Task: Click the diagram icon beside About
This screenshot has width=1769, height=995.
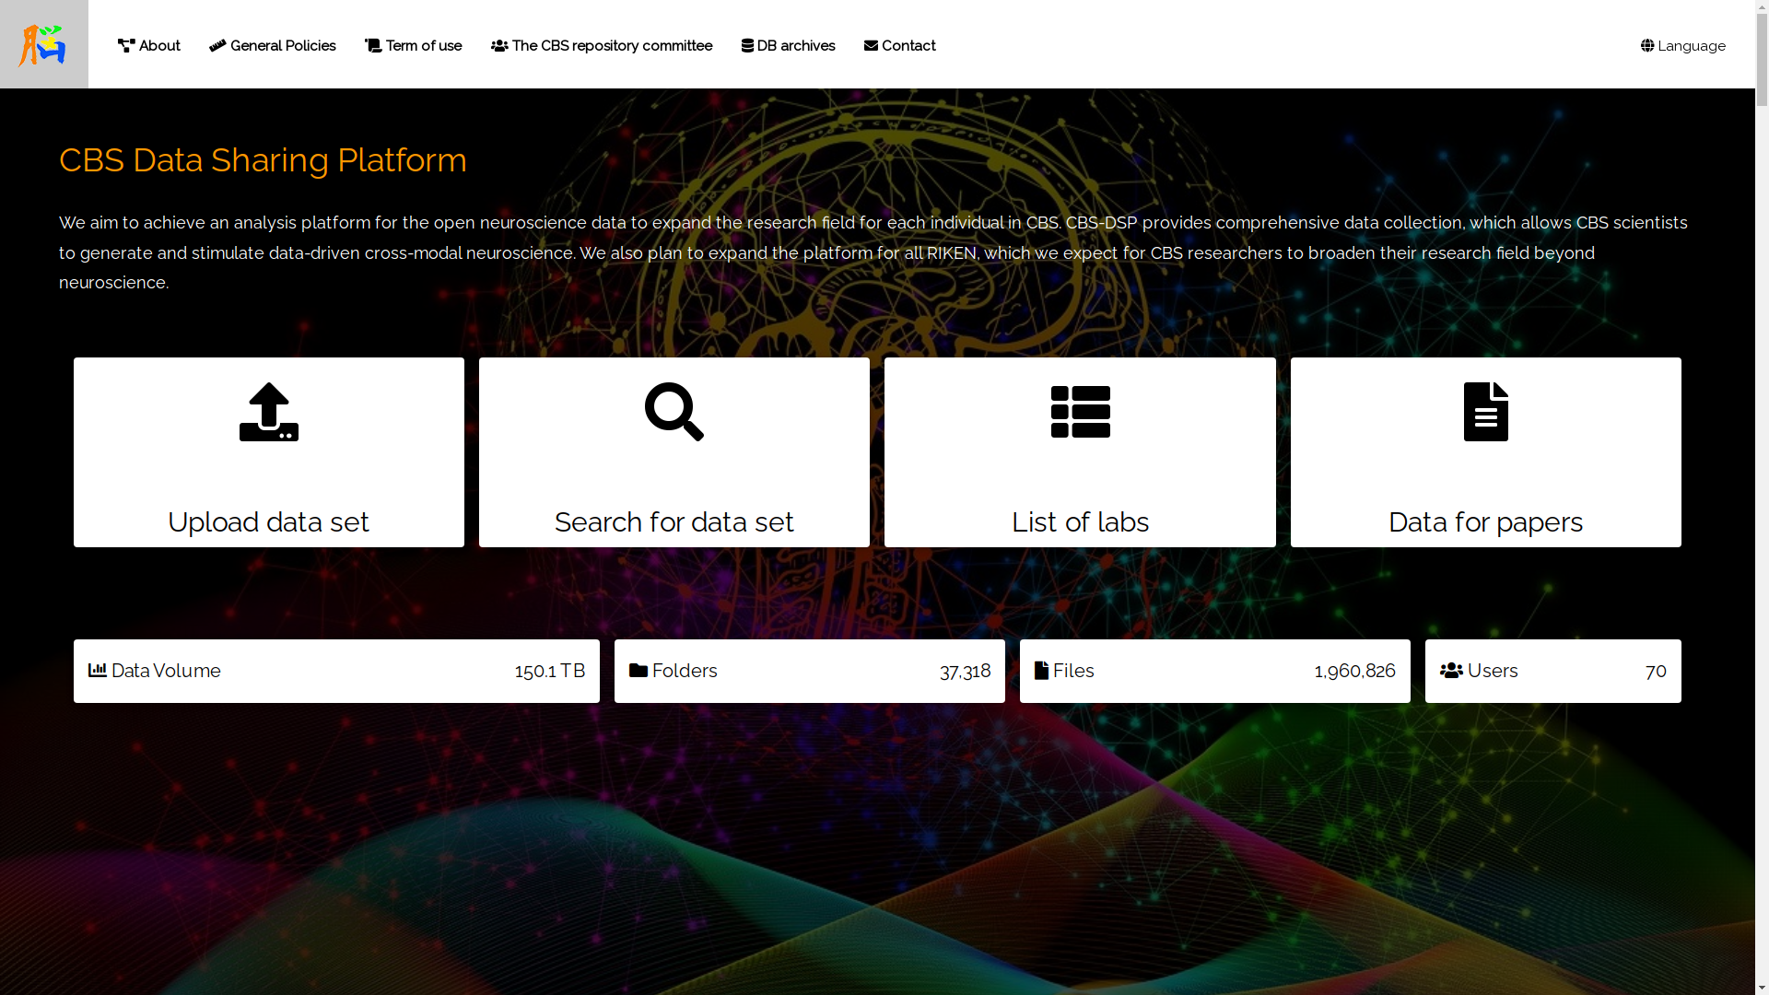Action: tap(126, 45)
